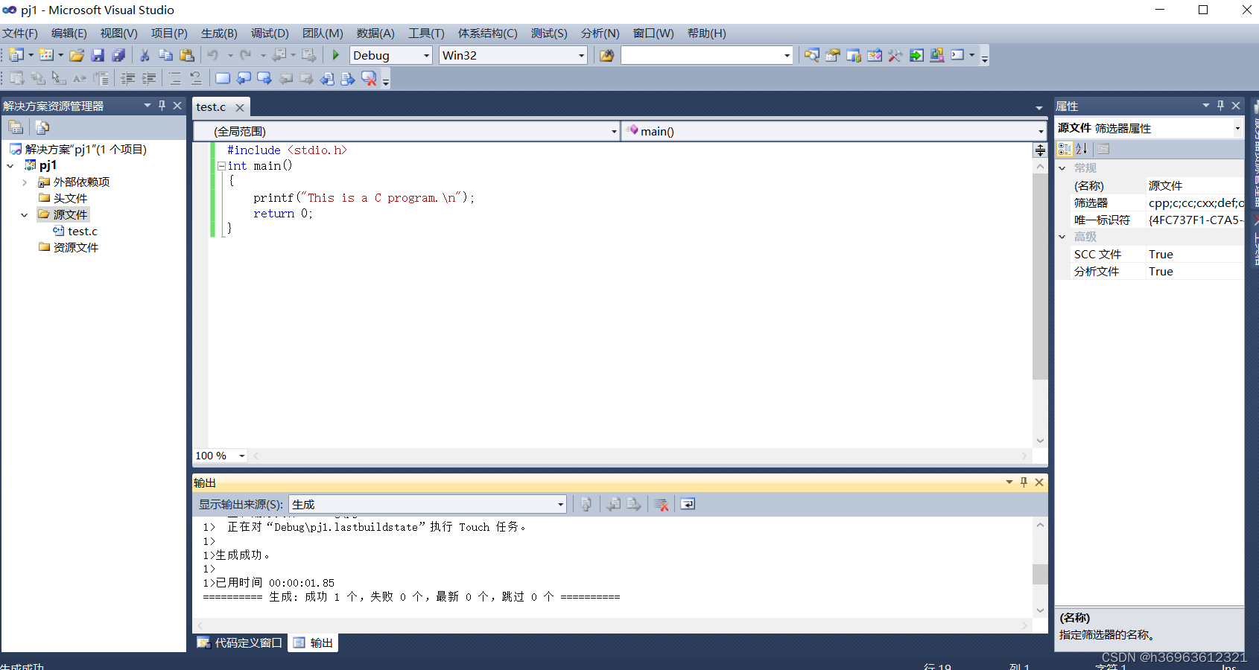The height and width of the screenshot is (670, 1259).
Task: Toggle word wrap in the Output window
Action: [688, 504]
